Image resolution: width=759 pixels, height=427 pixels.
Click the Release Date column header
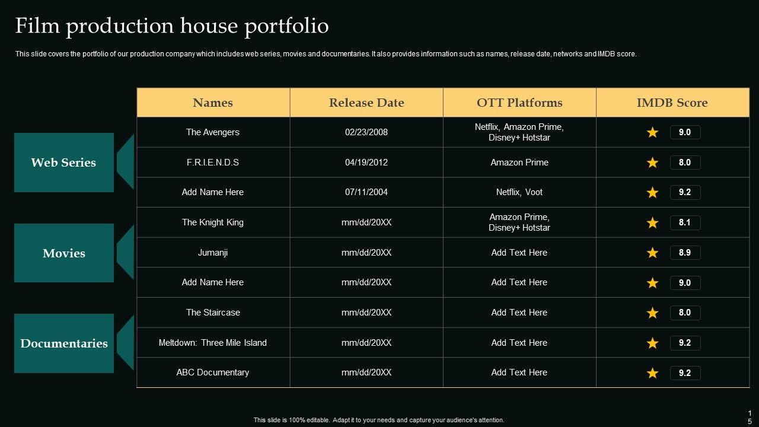[366, 103]
